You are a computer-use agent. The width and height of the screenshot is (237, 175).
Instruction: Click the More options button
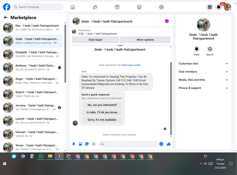point(145,40)
